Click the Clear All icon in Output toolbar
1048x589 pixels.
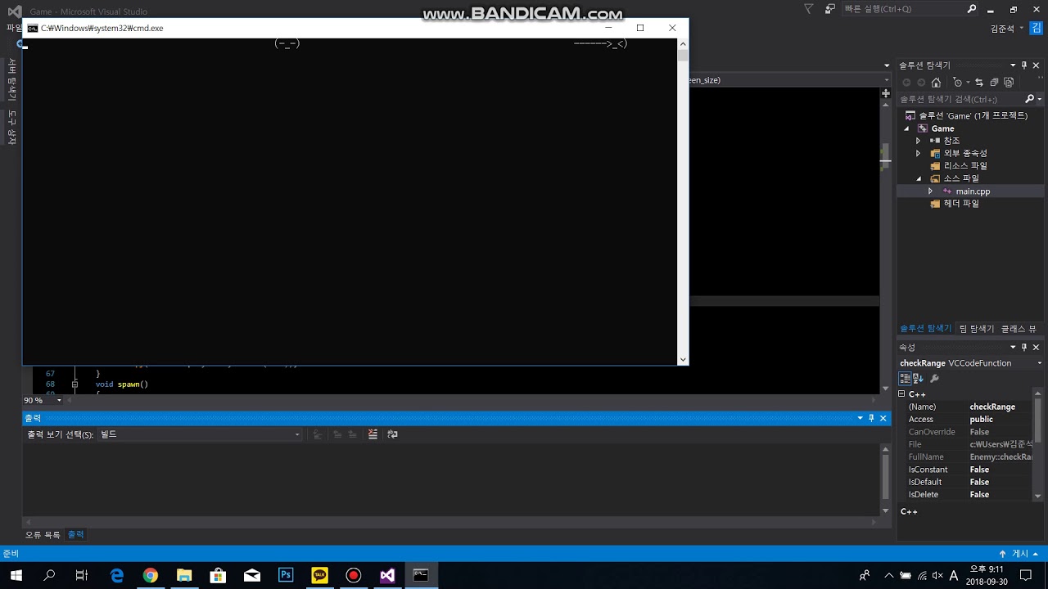tap(373, 434)
